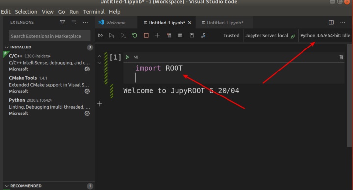The width and height of the screenshot is (353, 190).
Task: Move cell 1 down with the arrow
Action: click(99, 63)
